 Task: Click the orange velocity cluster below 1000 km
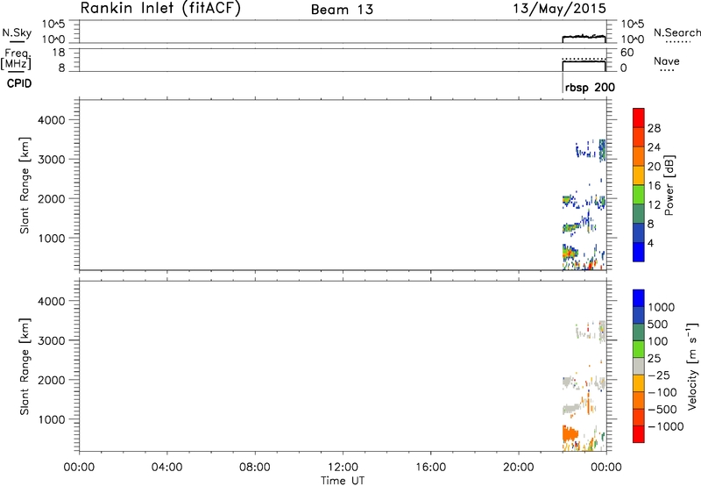(x=570, y=433)
